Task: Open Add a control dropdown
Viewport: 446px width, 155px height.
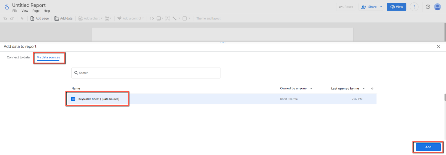Action: click(x=130, y=18)
